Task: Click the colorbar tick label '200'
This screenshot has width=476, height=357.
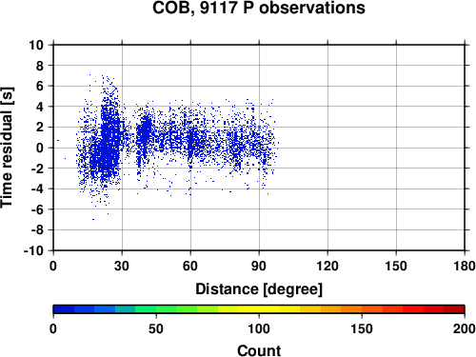Action: pyautogui.click(x=465, y=328)
